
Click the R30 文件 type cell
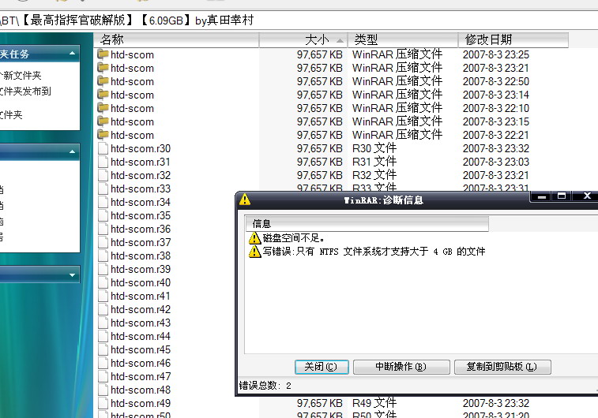pos(374,148)
